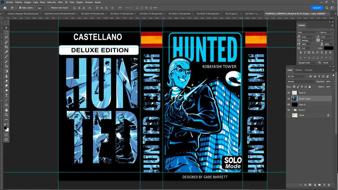Close the Sin título-10-Recuperado tab

tap(106, 13)
